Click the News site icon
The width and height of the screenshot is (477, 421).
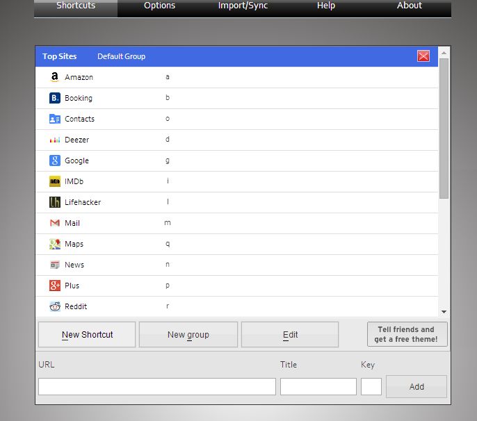point(55,265)
